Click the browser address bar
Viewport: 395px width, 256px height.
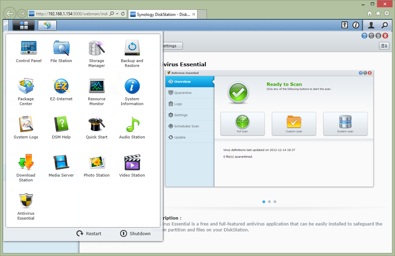click(72, 14)
